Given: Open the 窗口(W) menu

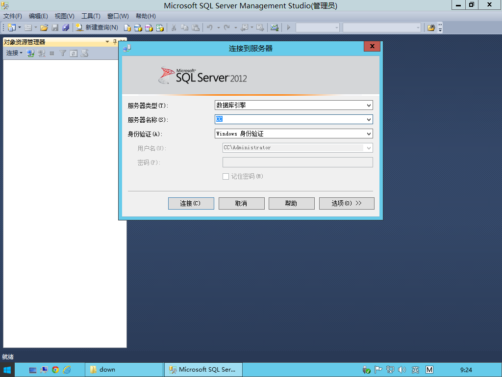Looking at the screenshot, I should [x=118, y=16].
